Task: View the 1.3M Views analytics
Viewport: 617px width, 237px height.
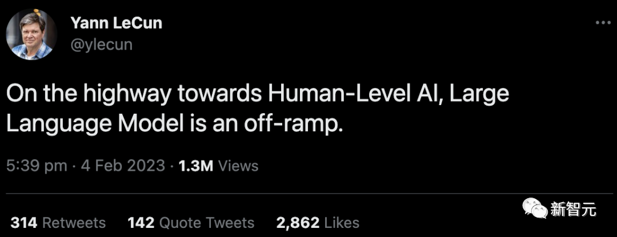Action: 218,166
